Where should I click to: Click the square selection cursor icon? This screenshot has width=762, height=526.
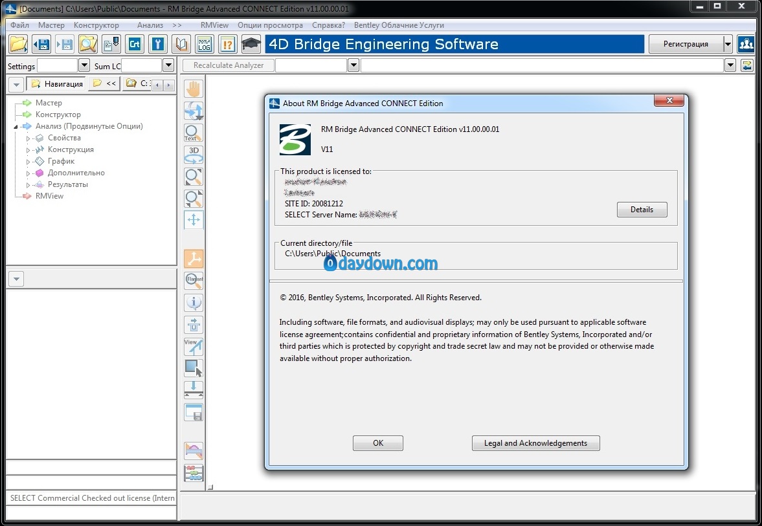(194, 368)
